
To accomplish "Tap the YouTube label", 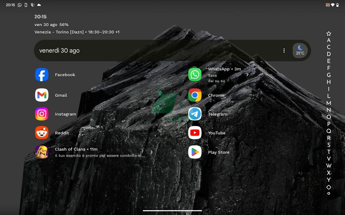I will (x=217, y=133).
